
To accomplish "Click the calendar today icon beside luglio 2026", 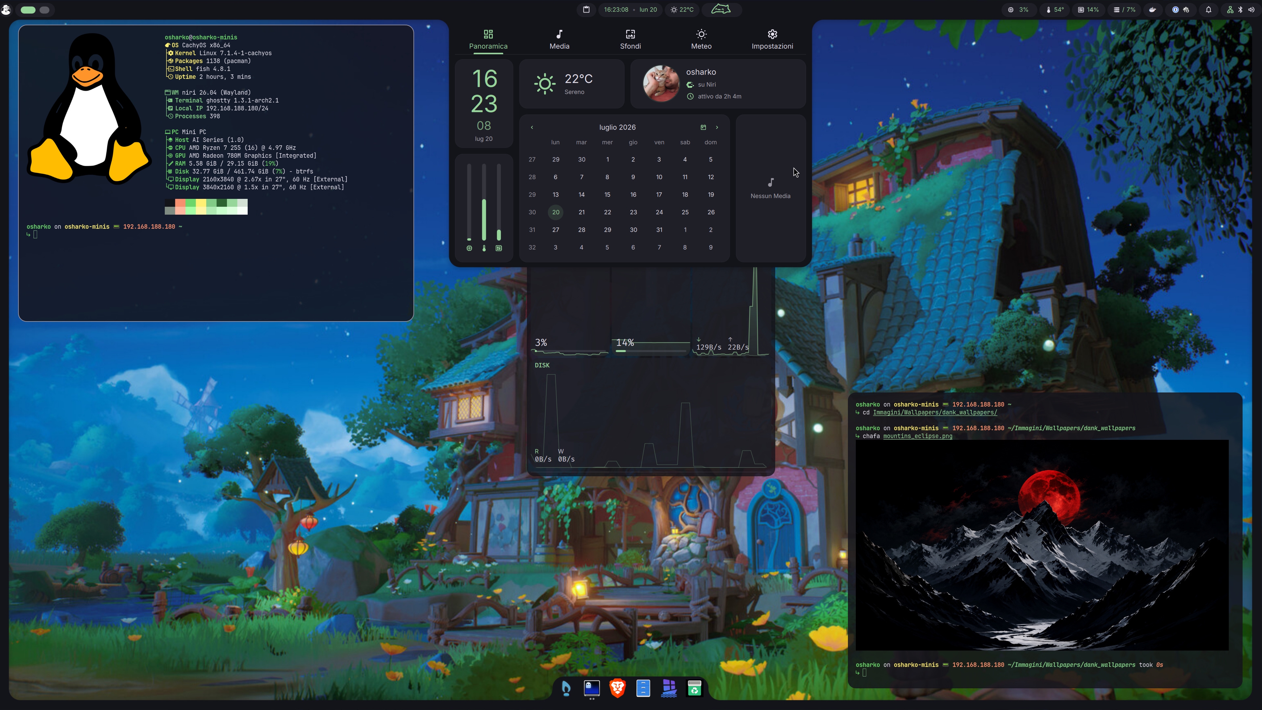I will pos(703,127).
